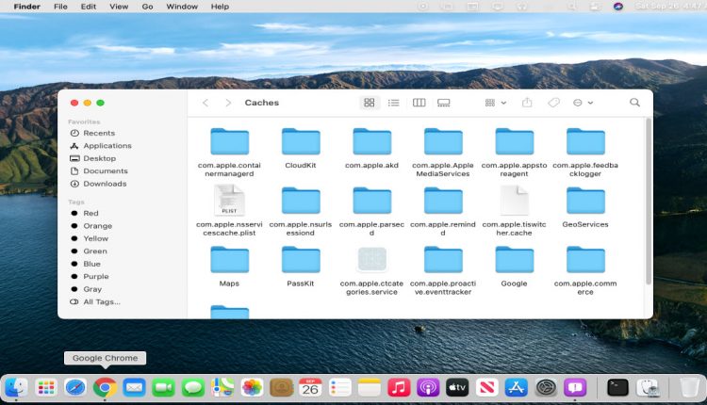This screenshot has width=707, height=405.
Task: Switch Finder to column view
Action: click(x=419, y=103)
